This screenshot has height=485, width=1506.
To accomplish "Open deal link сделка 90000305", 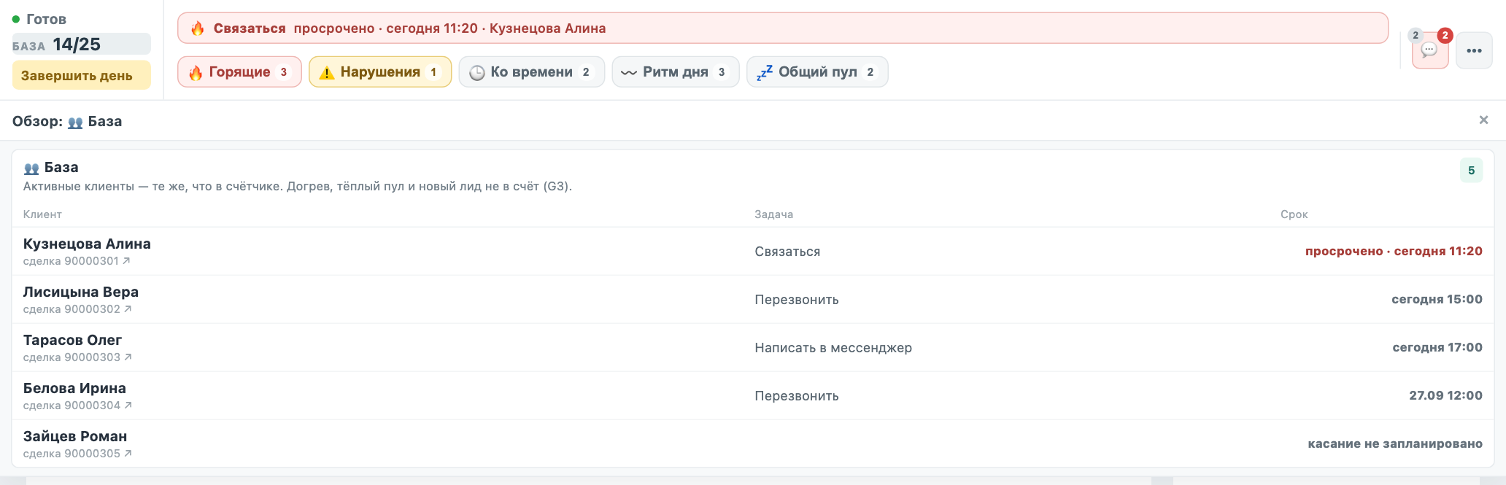I will click(77, 454).
